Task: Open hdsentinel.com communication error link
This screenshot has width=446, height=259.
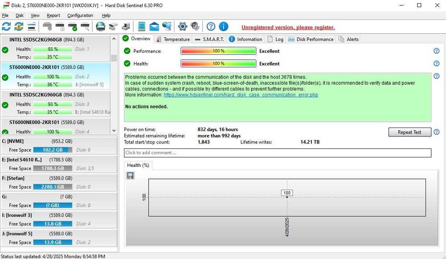Action: tap(241, 95)
